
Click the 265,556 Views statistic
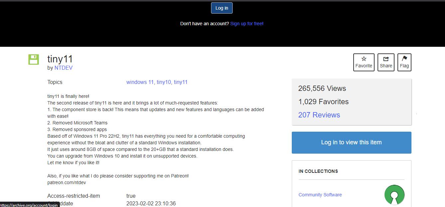coord(322,88)
